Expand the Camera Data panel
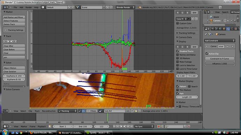Screen dimensions: 241x135 click(177, 37)
